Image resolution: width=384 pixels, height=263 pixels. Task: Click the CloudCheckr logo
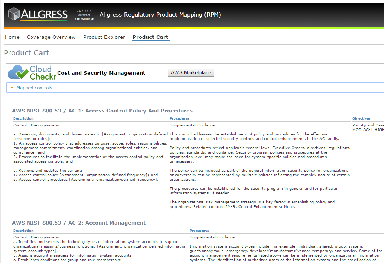point(32,72)
